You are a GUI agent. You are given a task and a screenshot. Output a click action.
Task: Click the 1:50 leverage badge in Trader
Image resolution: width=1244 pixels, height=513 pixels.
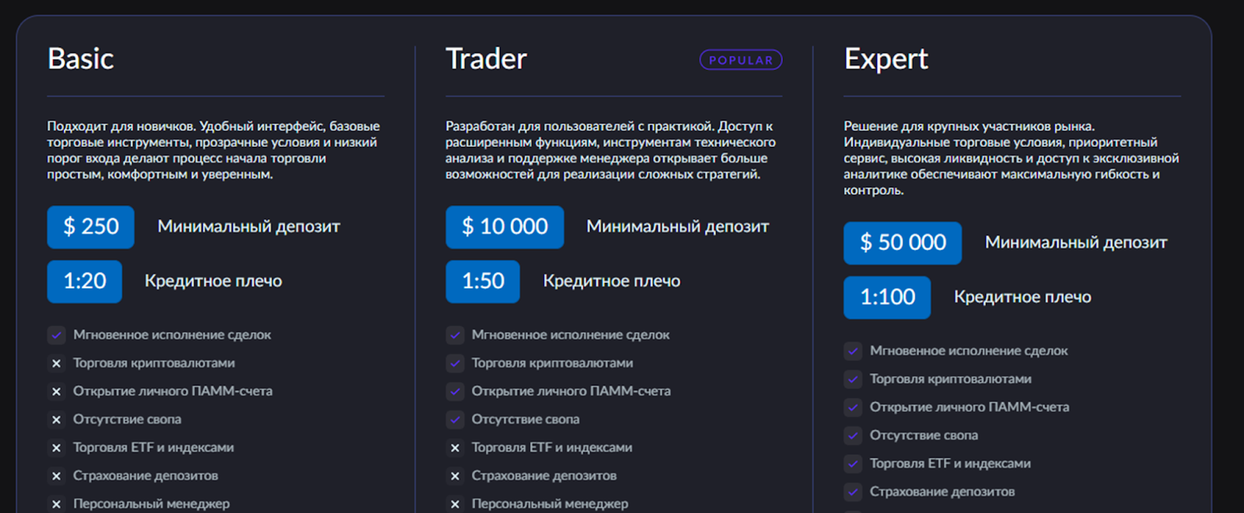(482, 281)
